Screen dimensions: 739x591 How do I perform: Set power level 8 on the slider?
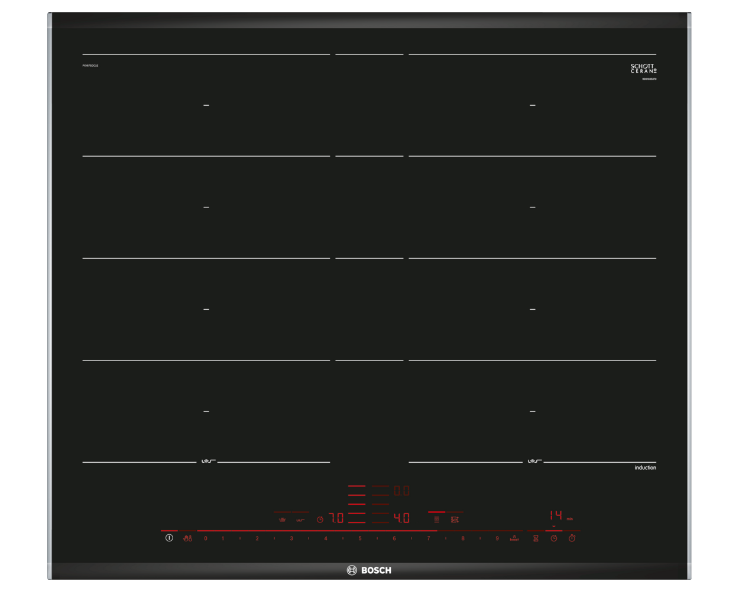[x=463, y=538]
